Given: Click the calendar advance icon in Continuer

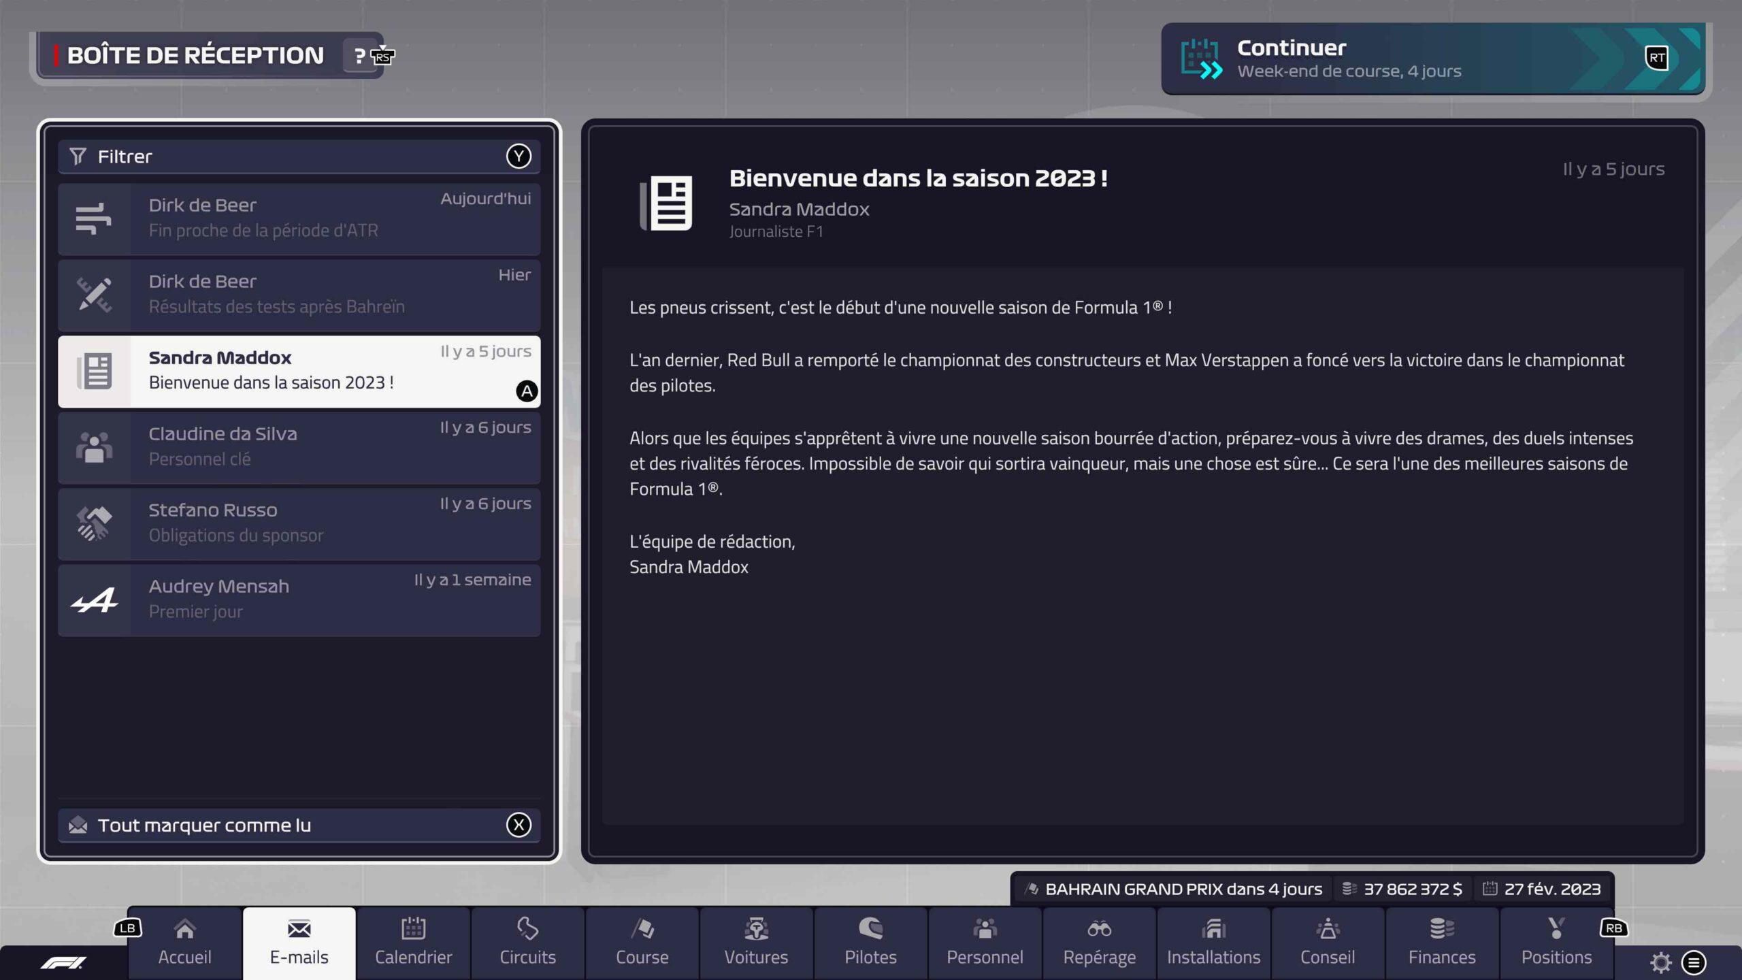Looking at the screenshot, I should pos(1202,59).
